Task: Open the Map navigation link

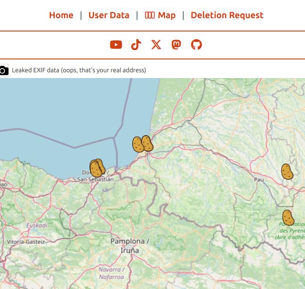Action: click(160, 15)
